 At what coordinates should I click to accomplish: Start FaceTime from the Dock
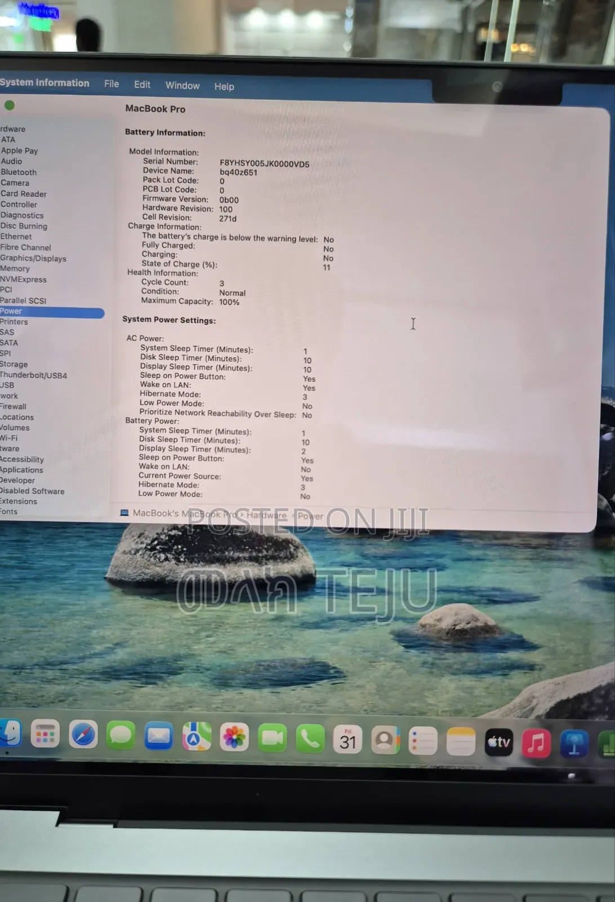coord(273,737)
